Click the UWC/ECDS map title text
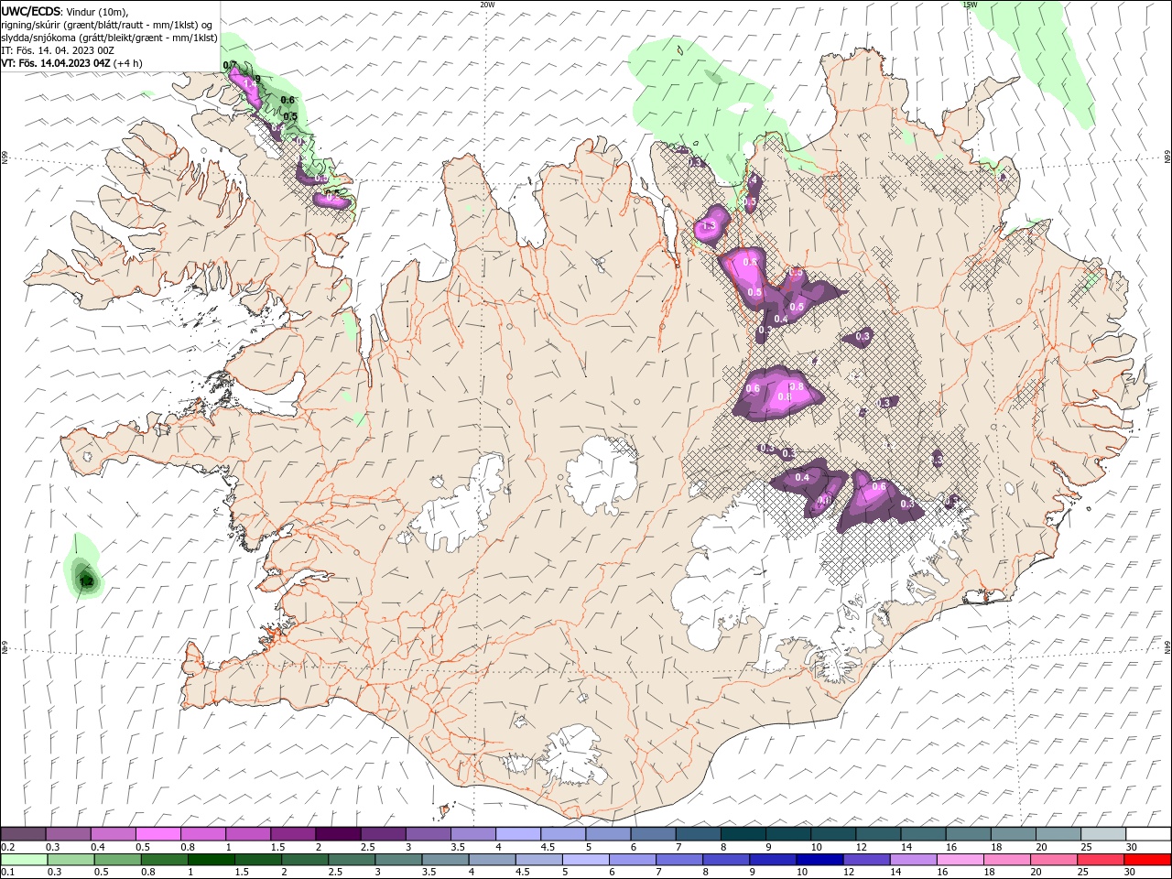1172x879 pixels. (x=31, y=11)
